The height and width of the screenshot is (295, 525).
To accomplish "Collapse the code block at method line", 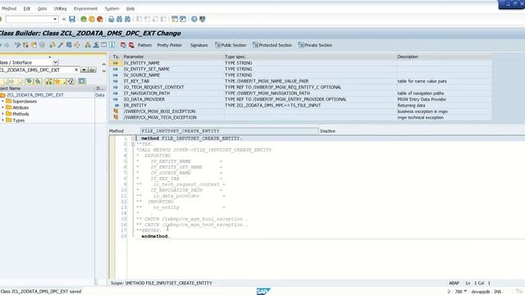I will coord(133,138).
